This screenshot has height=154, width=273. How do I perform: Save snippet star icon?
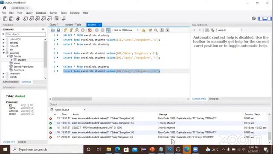click(x=143, y=30)
